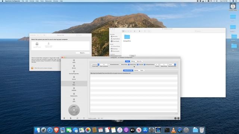Toggle the HideAuxiliary checkbox

[129, 64]
